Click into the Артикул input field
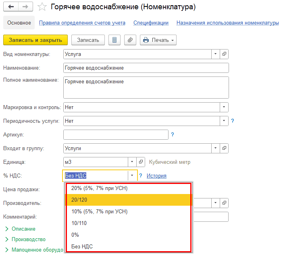This screenshot has height=254, width=281. pos(116,134)
